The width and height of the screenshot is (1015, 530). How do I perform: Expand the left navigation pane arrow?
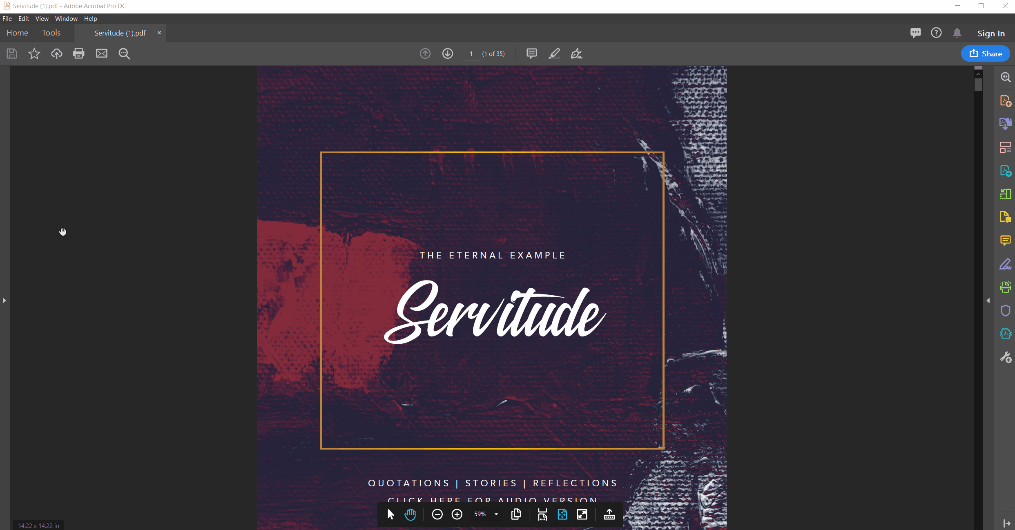[x=4, y=301]
